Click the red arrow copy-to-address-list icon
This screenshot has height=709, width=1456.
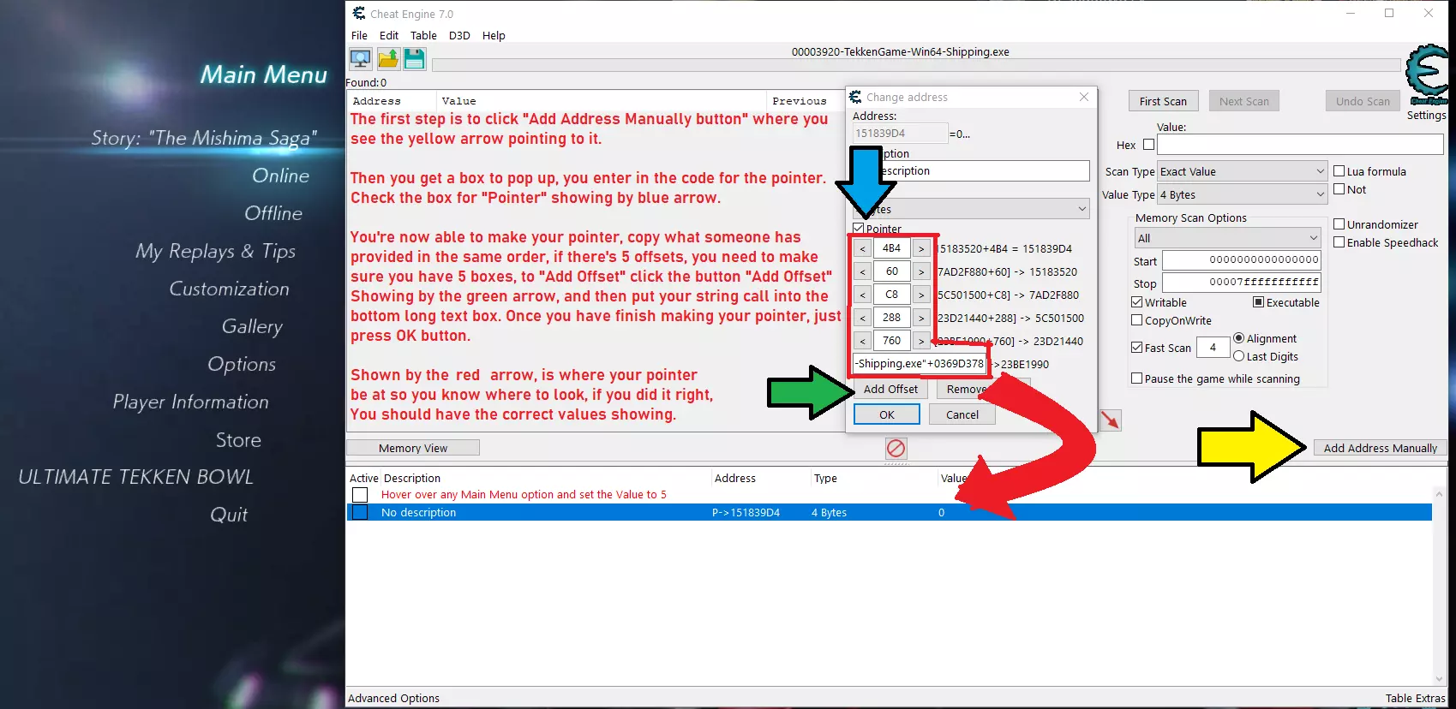[1111, 420]
